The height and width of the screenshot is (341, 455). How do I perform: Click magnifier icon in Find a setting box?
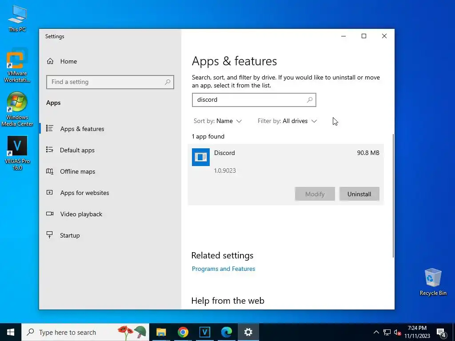click(x=168, y=82)
